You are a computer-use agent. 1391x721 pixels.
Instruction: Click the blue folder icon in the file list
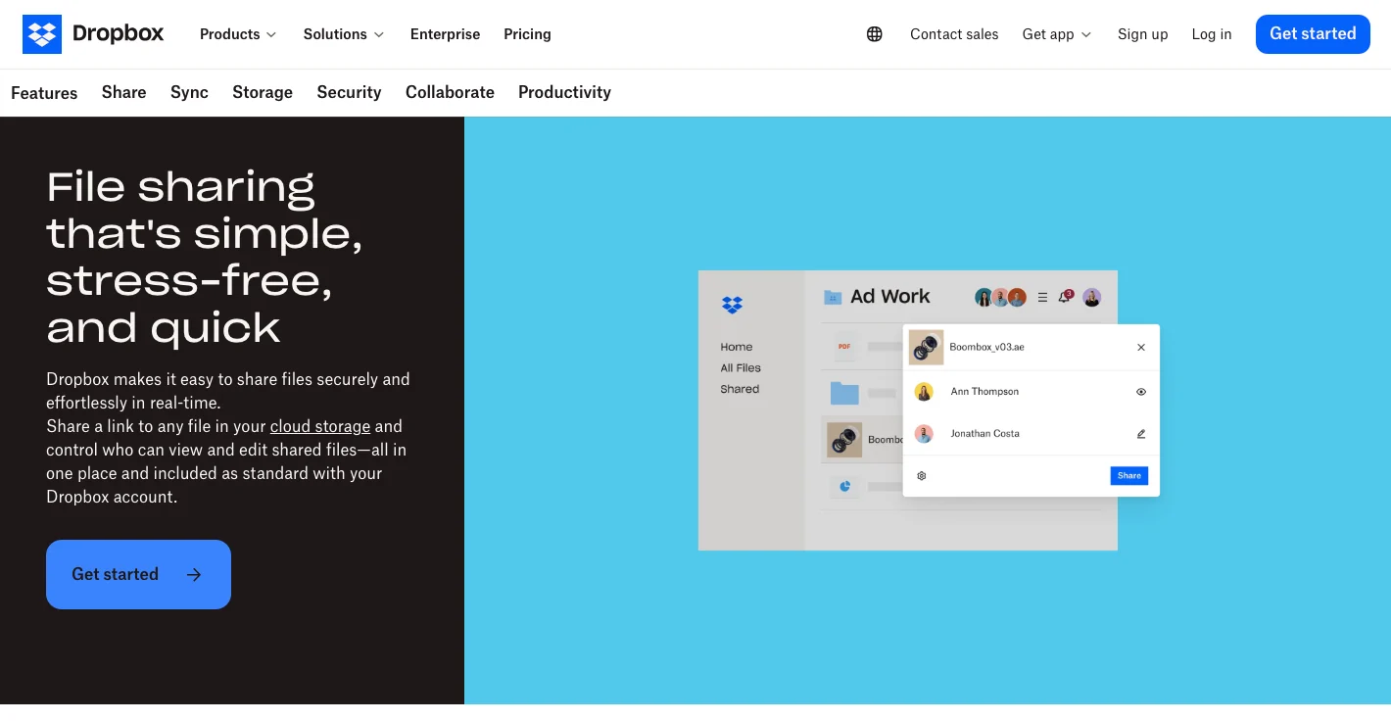pos(844,393)
